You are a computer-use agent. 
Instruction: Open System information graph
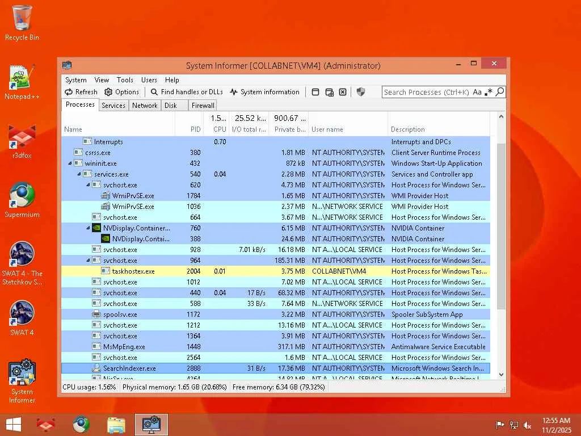coord(264,92)
